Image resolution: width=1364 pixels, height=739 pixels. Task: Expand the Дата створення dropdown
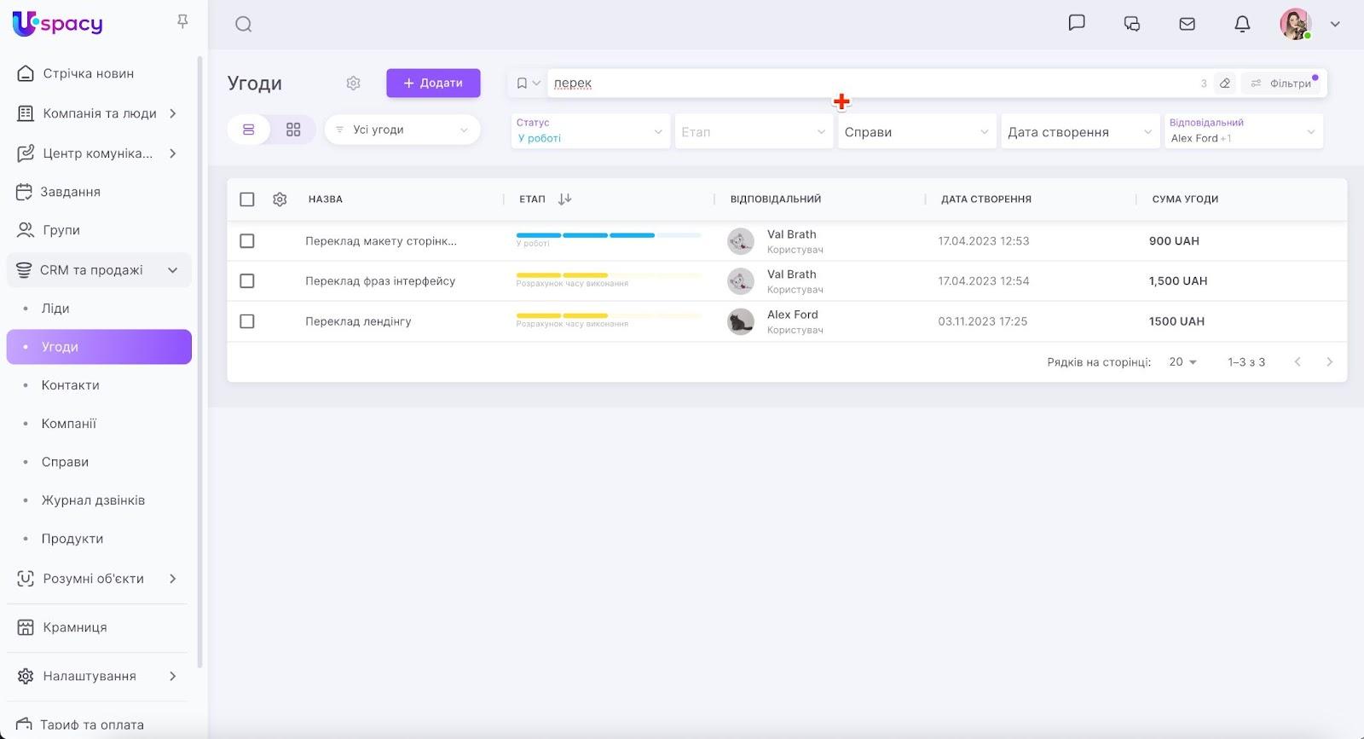click(x=1079, y=132)
